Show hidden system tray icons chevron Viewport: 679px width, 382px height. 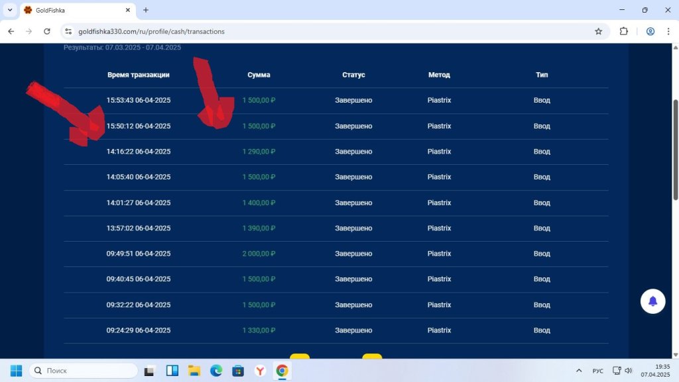coord(578,370)
